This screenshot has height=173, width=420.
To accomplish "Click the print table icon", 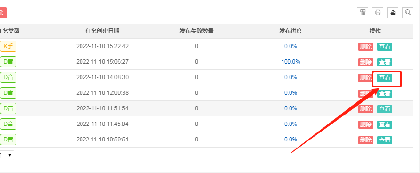I will [378, 13].
